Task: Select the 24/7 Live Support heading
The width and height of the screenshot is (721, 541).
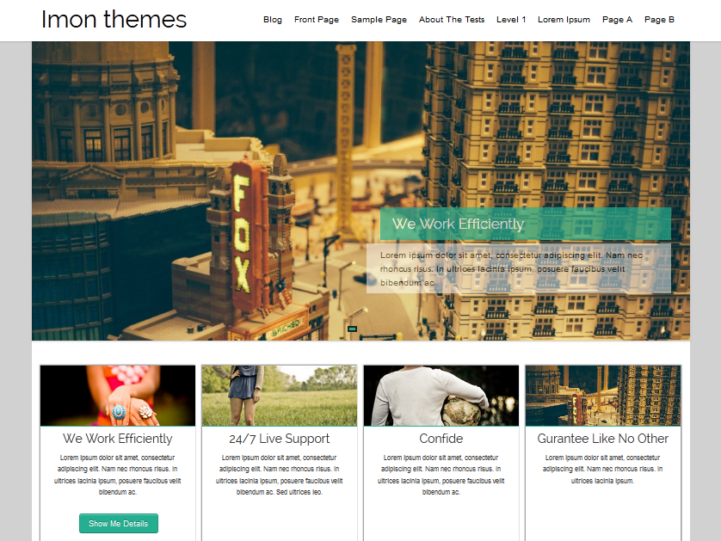Action: pos(279,439)
